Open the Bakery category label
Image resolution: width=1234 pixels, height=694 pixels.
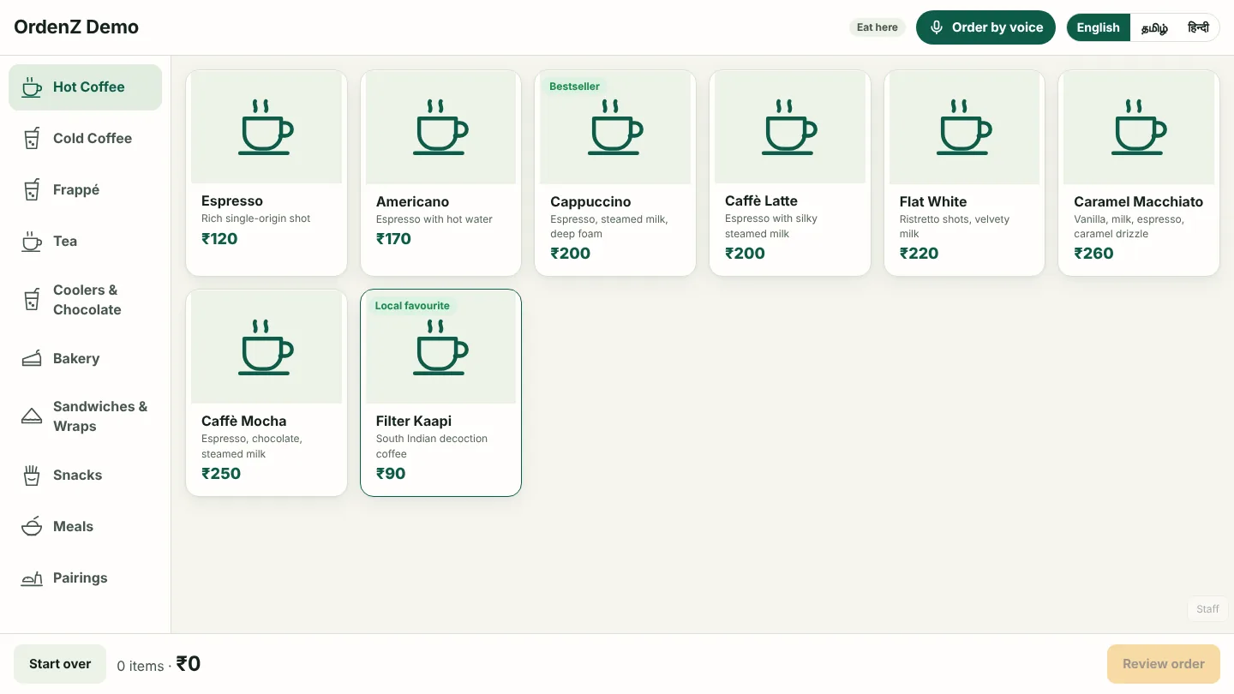coord(76,359)
